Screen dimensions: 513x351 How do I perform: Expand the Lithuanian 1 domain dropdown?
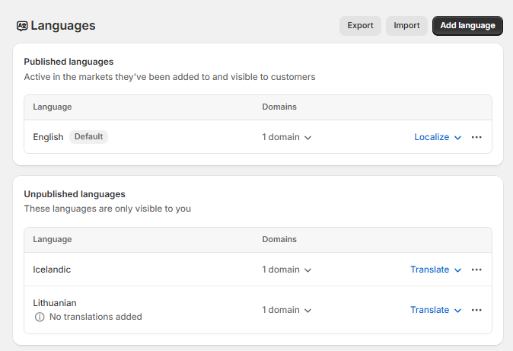287,310
